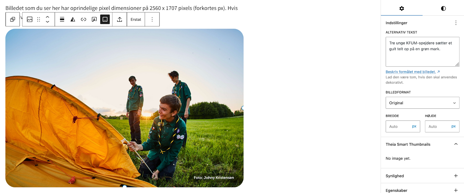Move block up with the up chevron
Viewport: 464px width, 193px height.
[48, 17]
